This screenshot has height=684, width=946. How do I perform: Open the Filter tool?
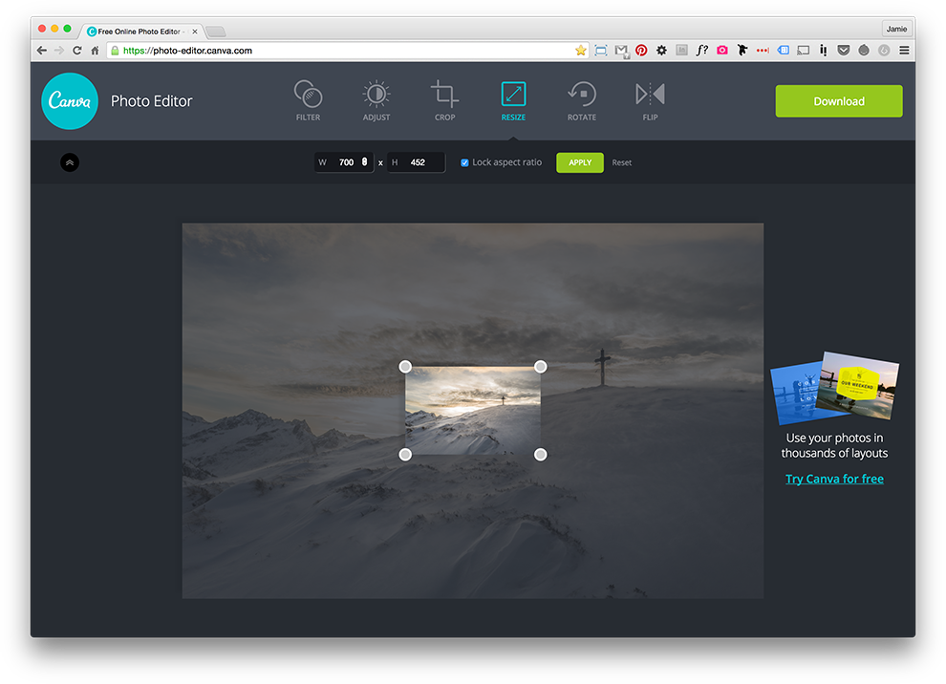308,99
